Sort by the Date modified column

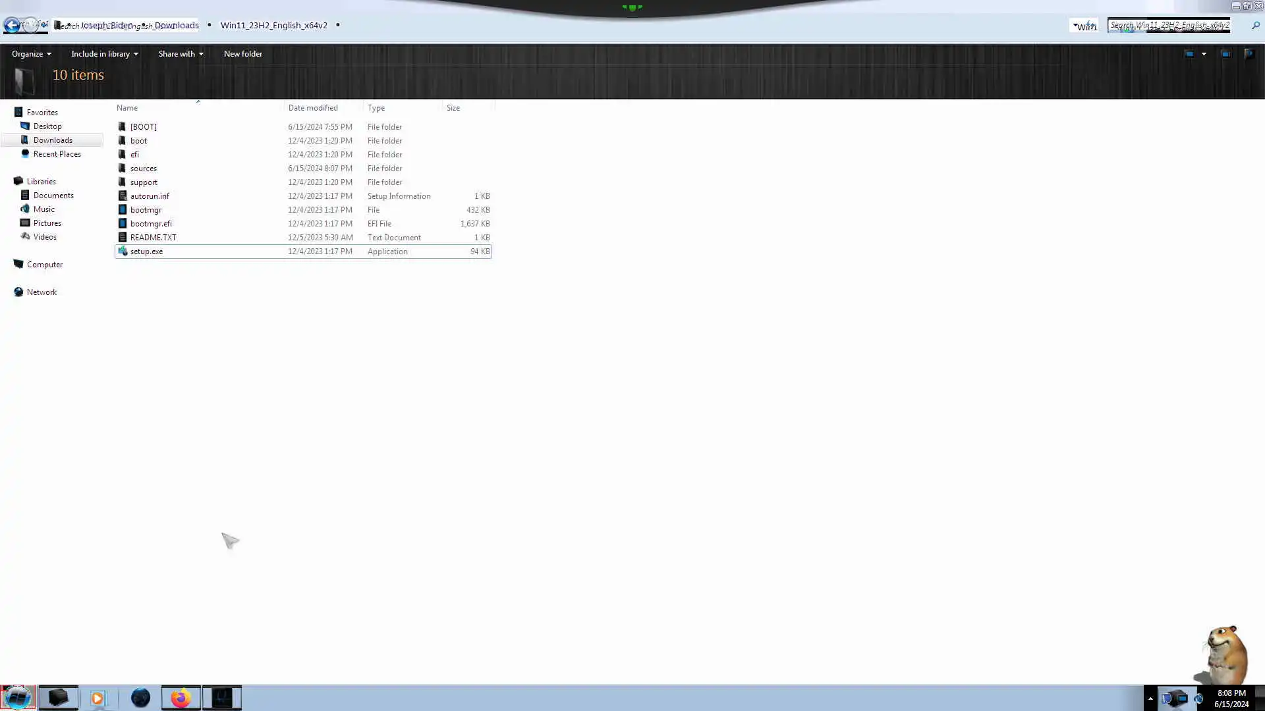(313, 108)
